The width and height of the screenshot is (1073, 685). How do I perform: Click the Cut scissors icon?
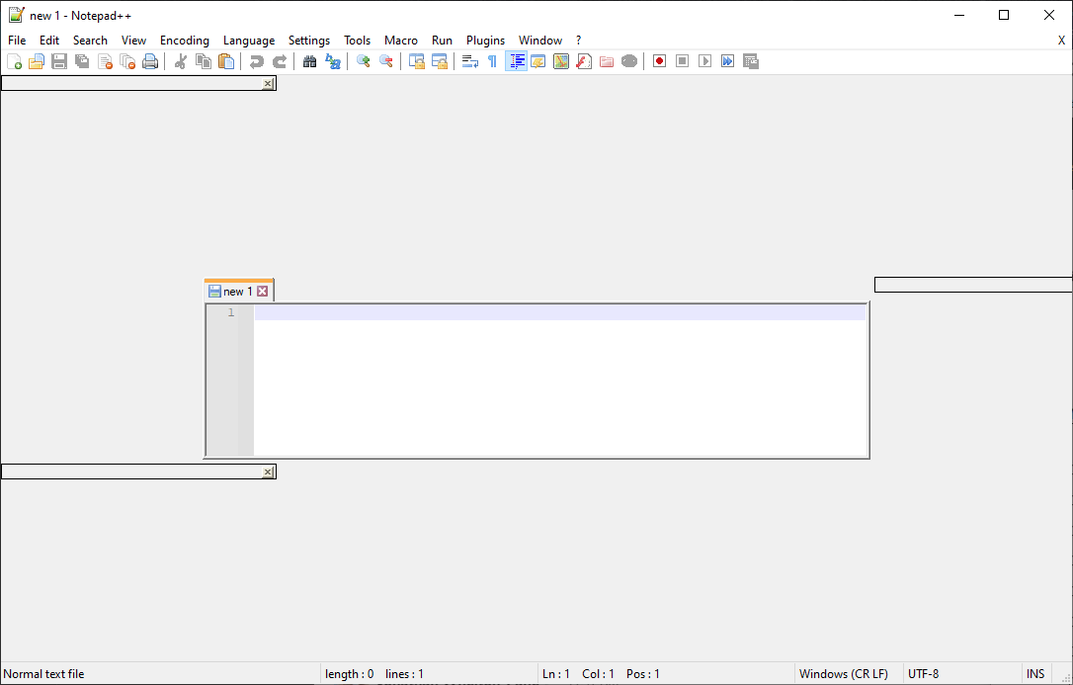click(181, 61)
